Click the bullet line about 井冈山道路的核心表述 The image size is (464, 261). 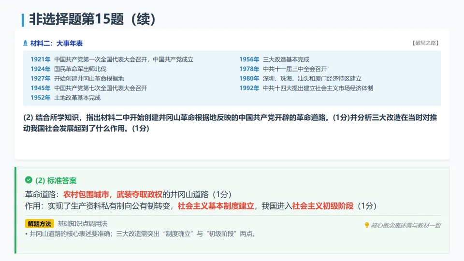click(141, 234)
